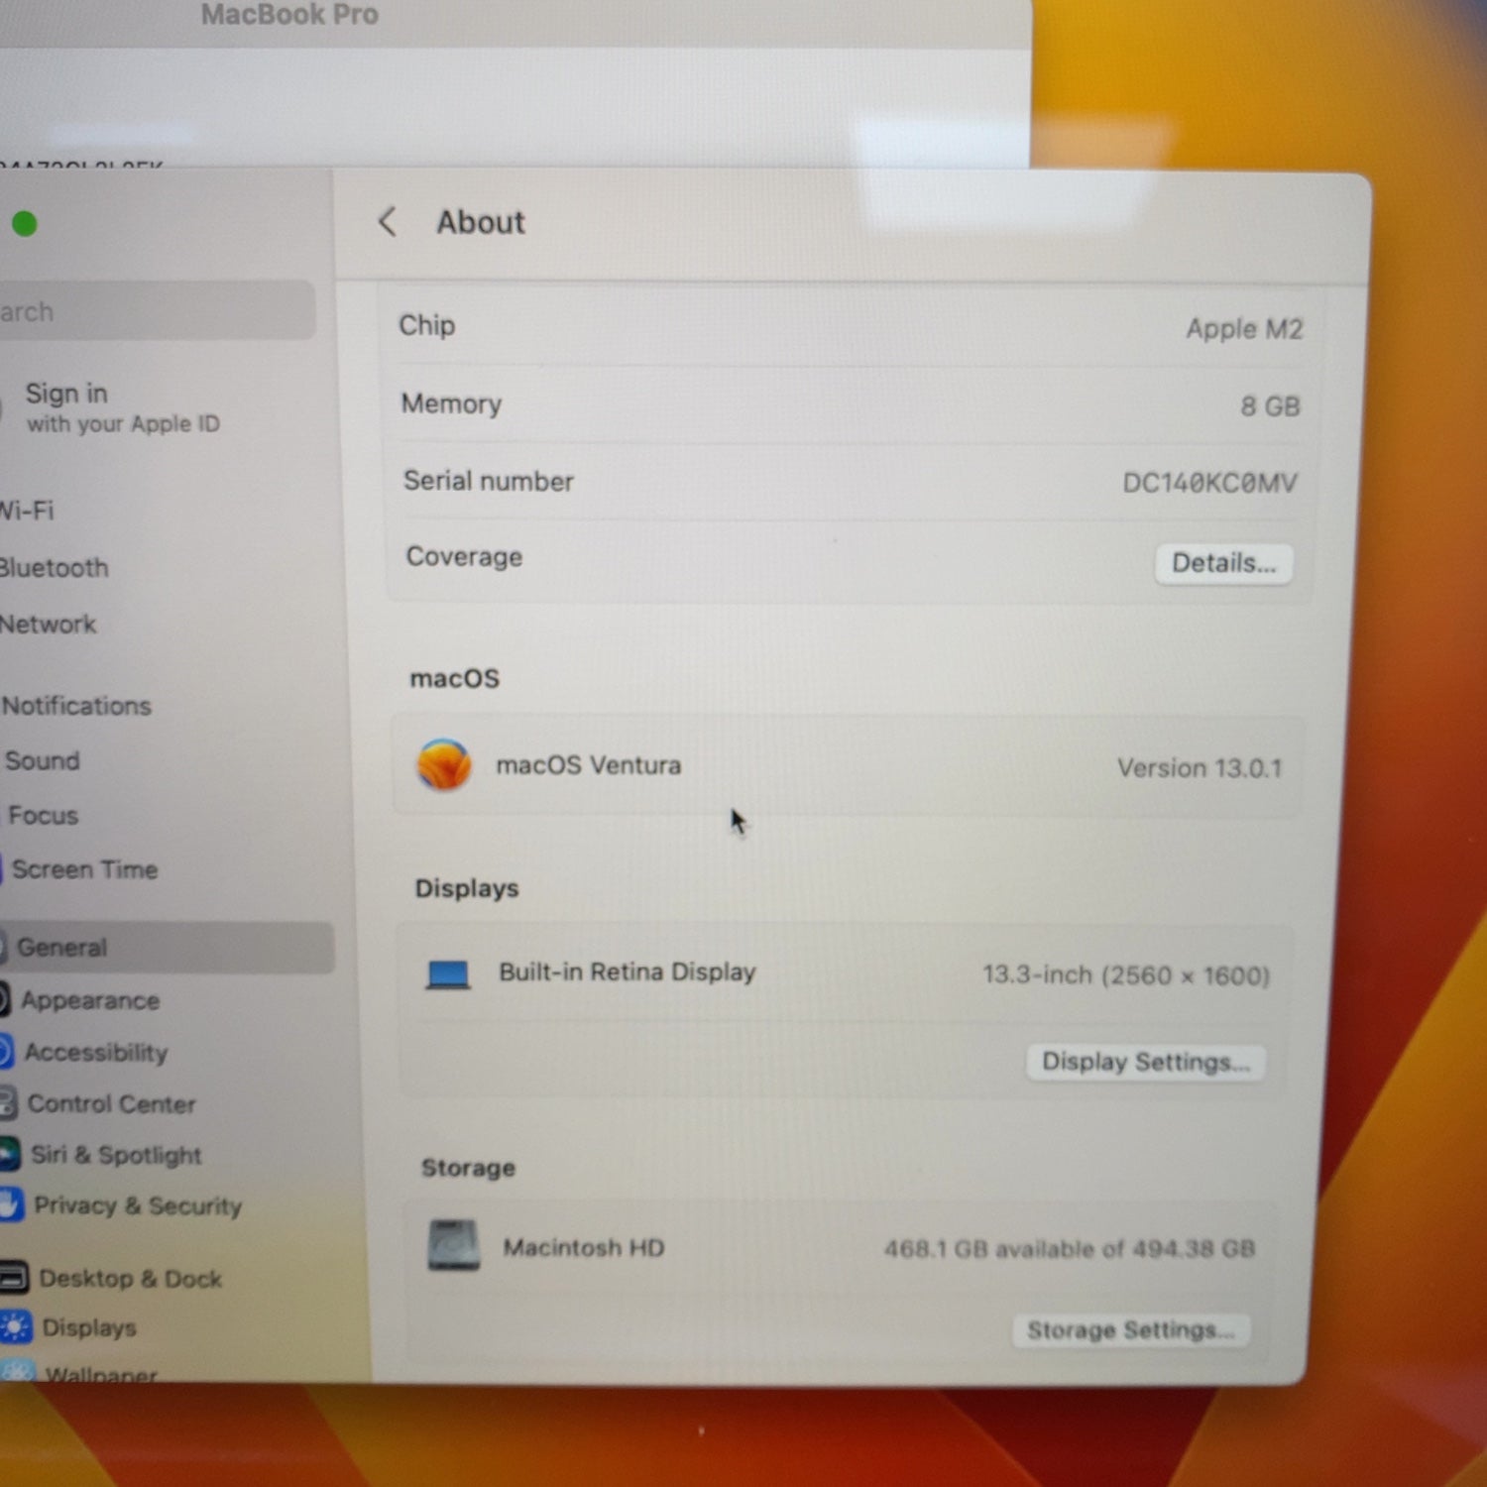The image size is (1487, 1487).
Task: Click the green zoom window button
Action: coord(24,225)
